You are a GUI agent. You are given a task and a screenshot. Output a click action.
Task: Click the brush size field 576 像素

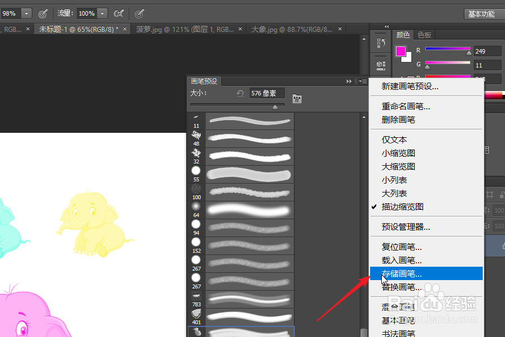click(x=267, y=93)
